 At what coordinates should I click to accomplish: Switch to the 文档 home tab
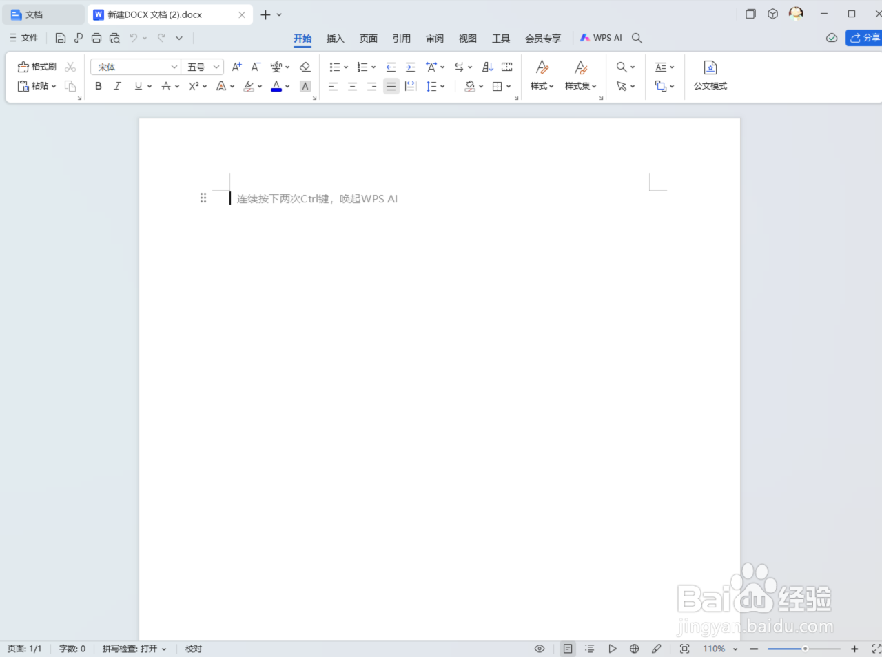pos(43,14)
